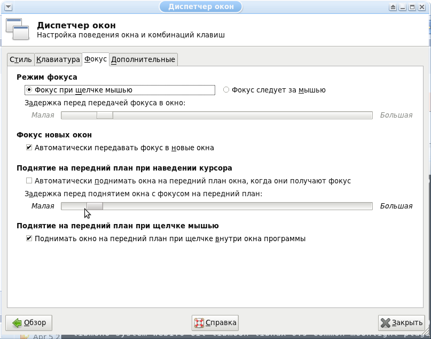Roll up the Диспетчер окон window
Viewport: 431px width, 339px height.
tap(394, 7)
